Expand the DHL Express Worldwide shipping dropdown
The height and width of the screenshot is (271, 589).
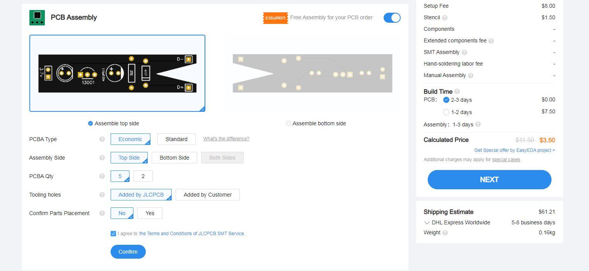[x=427, y=223]
